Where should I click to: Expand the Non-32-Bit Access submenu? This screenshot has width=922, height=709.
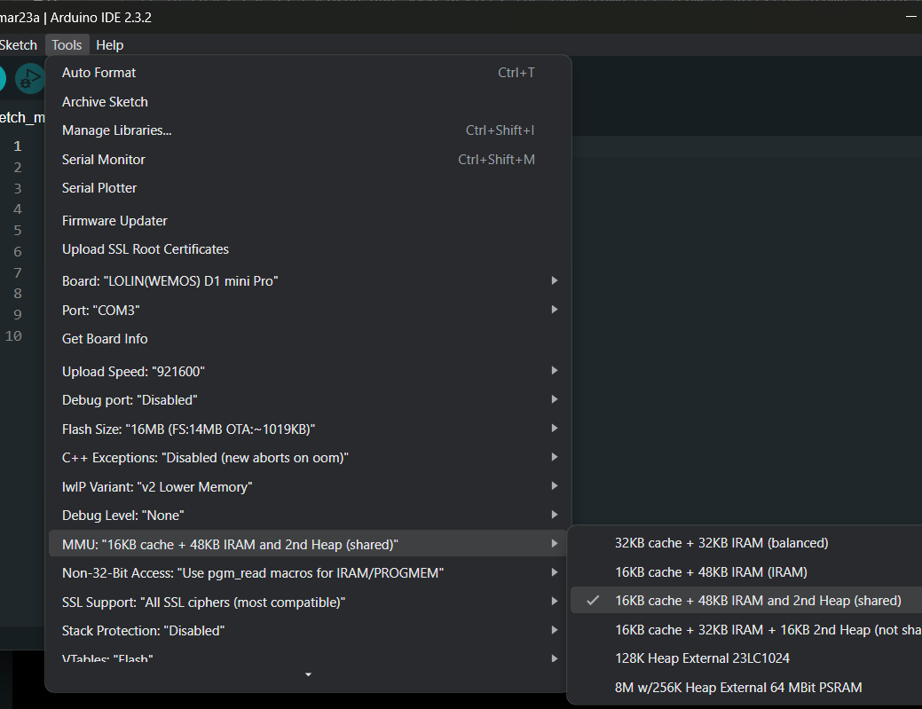pos(308,573)
